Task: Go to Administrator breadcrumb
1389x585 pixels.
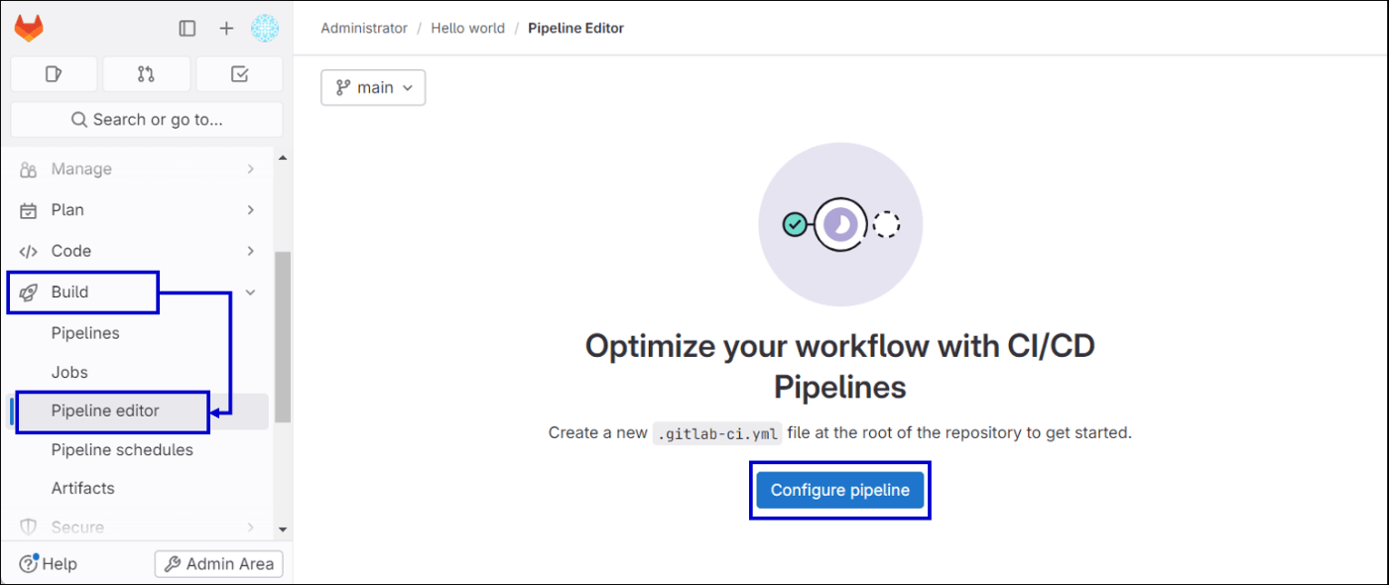Action: 364,28
